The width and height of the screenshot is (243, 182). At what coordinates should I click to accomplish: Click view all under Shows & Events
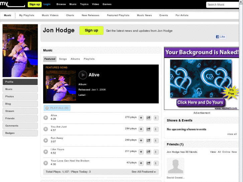click(x=232, y=134)
